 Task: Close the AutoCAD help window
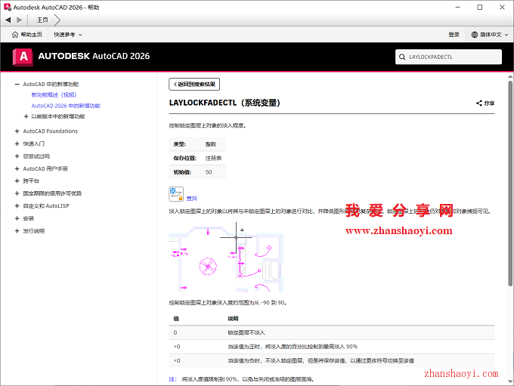(x=502, y=8)
